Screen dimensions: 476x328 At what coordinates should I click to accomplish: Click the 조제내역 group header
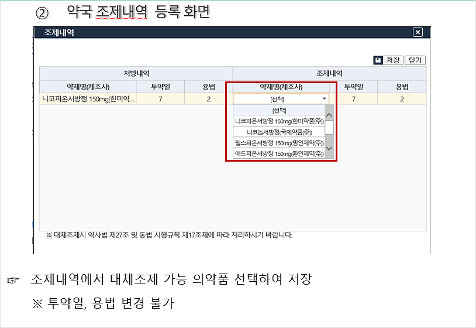329,73
